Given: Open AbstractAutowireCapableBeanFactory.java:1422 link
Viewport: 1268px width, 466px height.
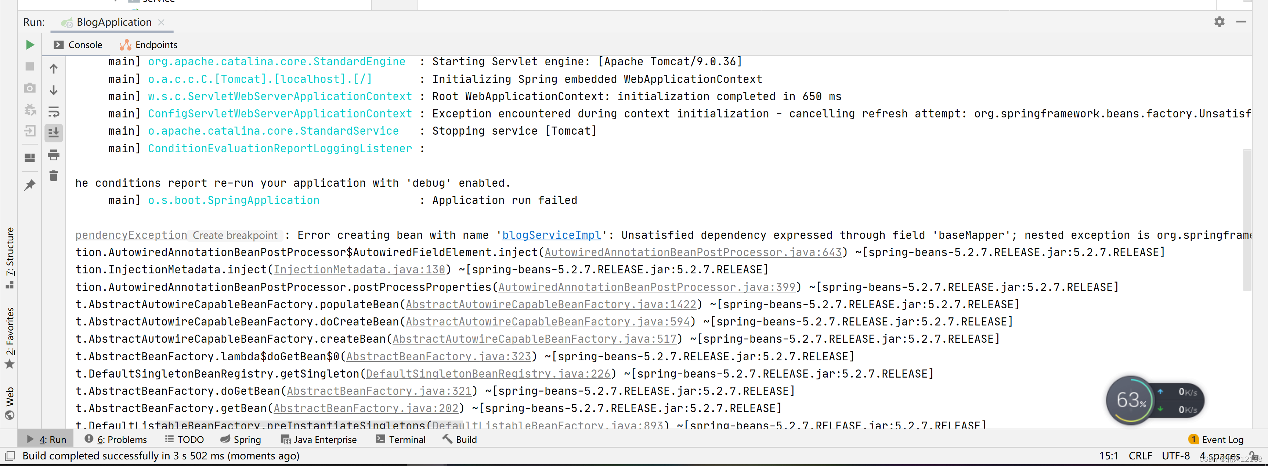Looking at the screenshot, I should [551, 305].
